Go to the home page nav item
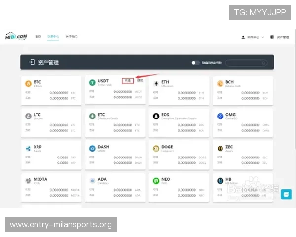Screen dimensions: 296x237 click(x=38, y=37)
